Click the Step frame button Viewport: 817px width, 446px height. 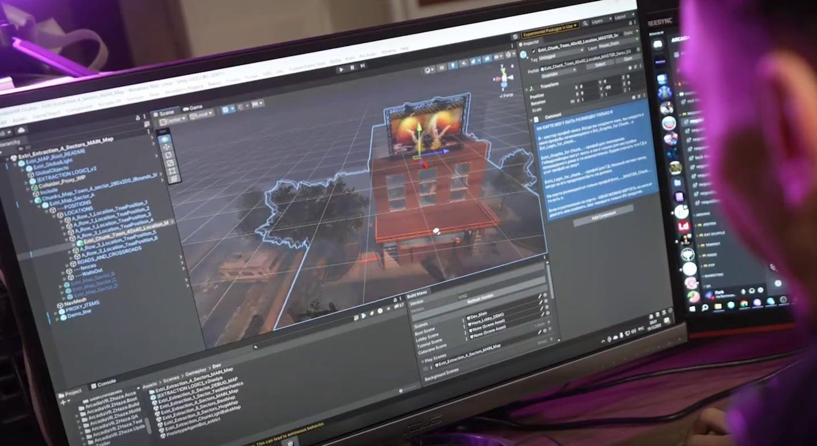click(363, 66)
